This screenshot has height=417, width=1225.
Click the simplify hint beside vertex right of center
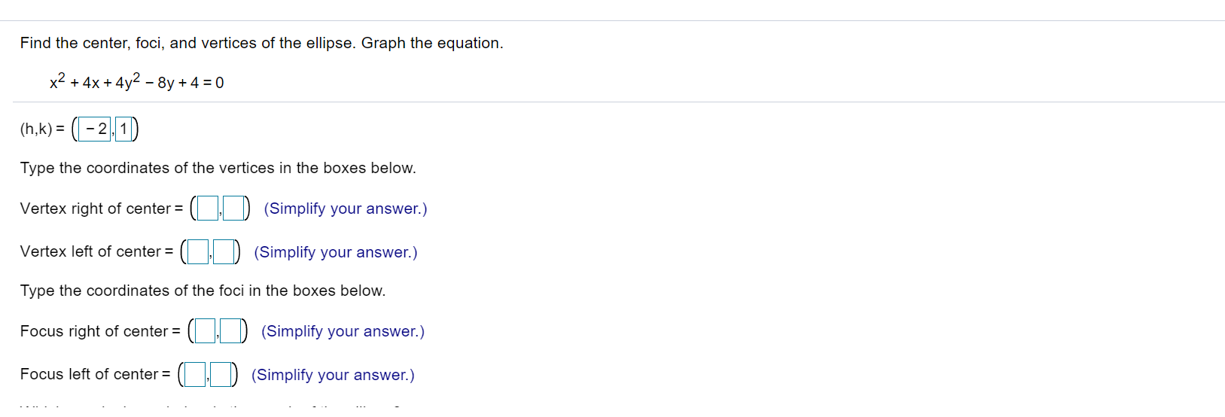point(346,208)
